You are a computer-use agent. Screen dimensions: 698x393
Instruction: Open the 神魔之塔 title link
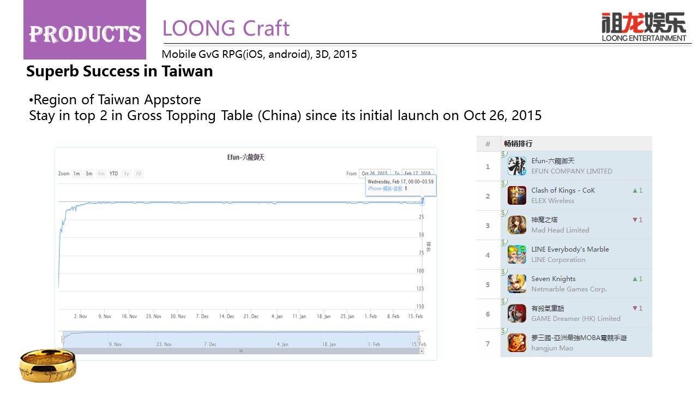[x=545, y=220]
